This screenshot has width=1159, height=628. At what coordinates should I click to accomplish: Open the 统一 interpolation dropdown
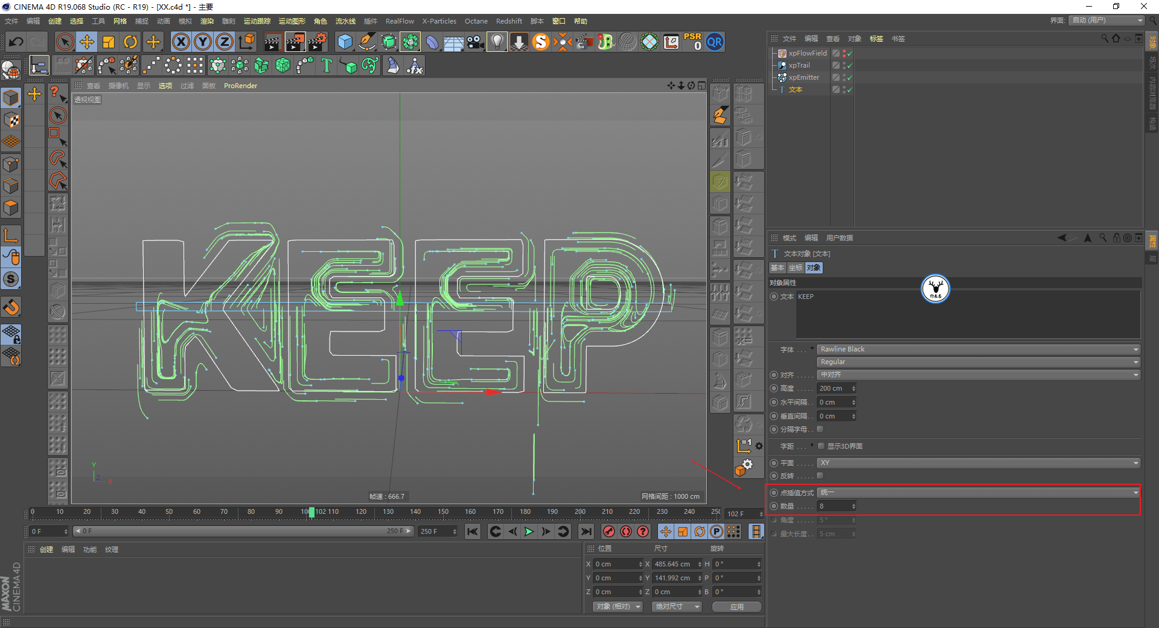tap(978, 493)
